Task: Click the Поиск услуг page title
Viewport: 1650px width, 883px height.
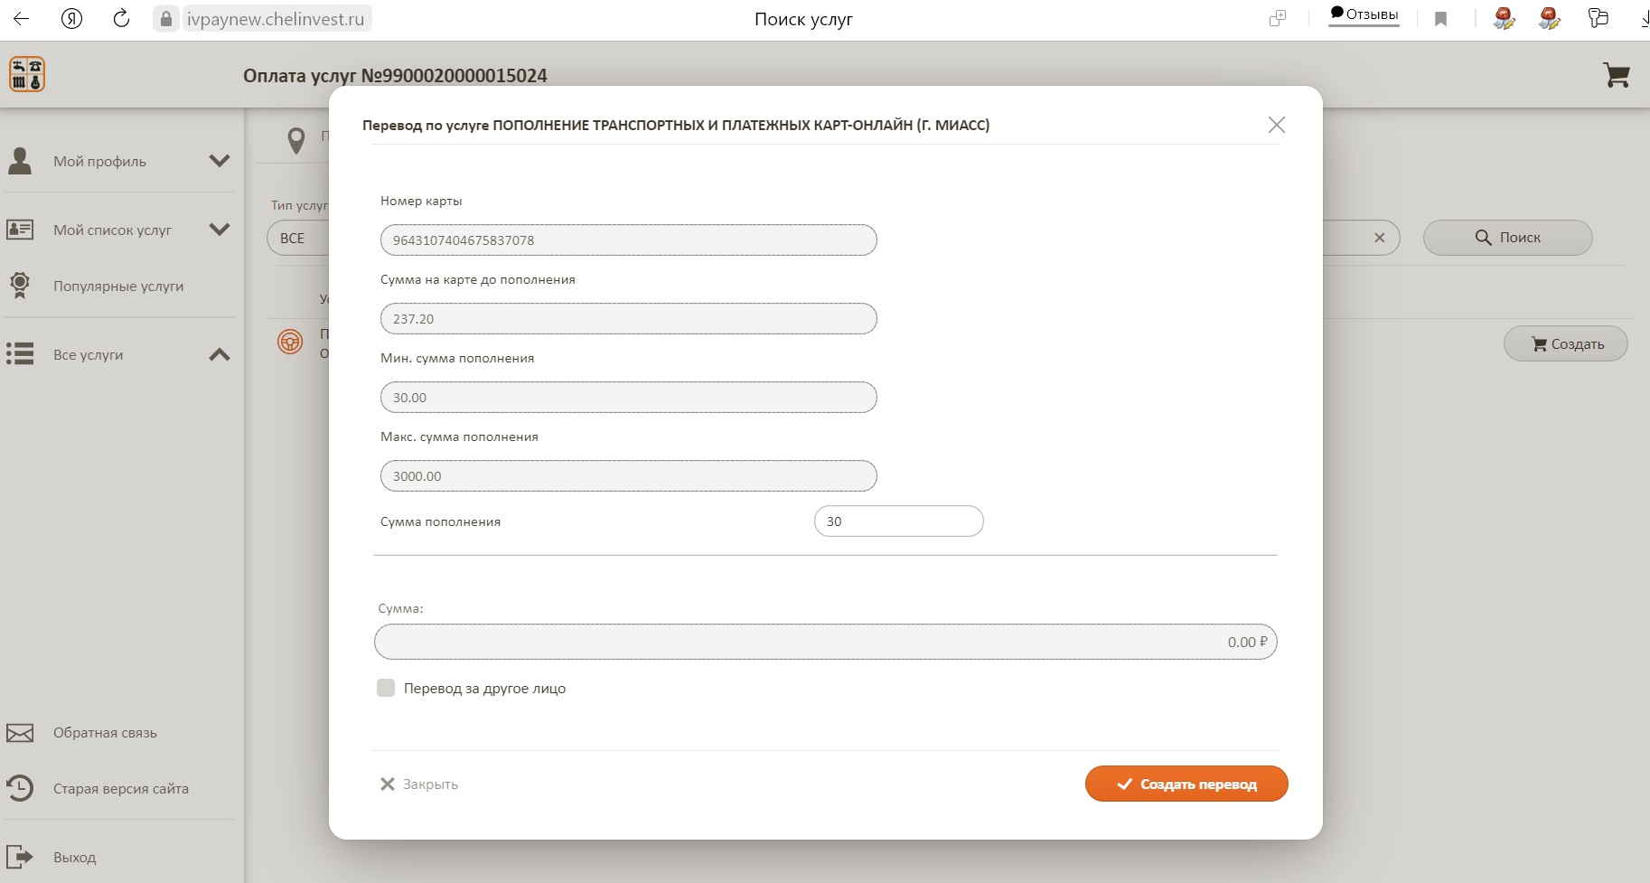Action: click(x=803, y=19)
